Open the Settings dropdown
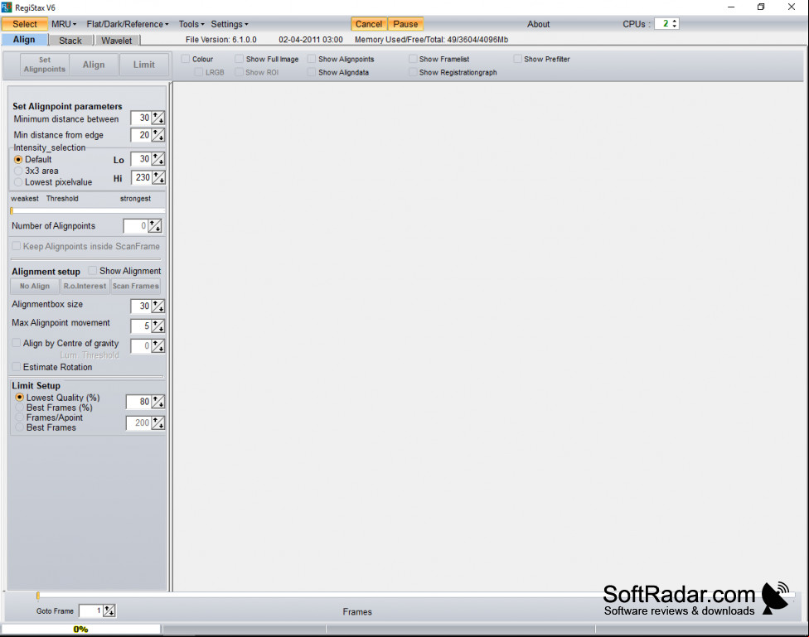Viewport: 809px width, 637px height. [x=230, y=24]
